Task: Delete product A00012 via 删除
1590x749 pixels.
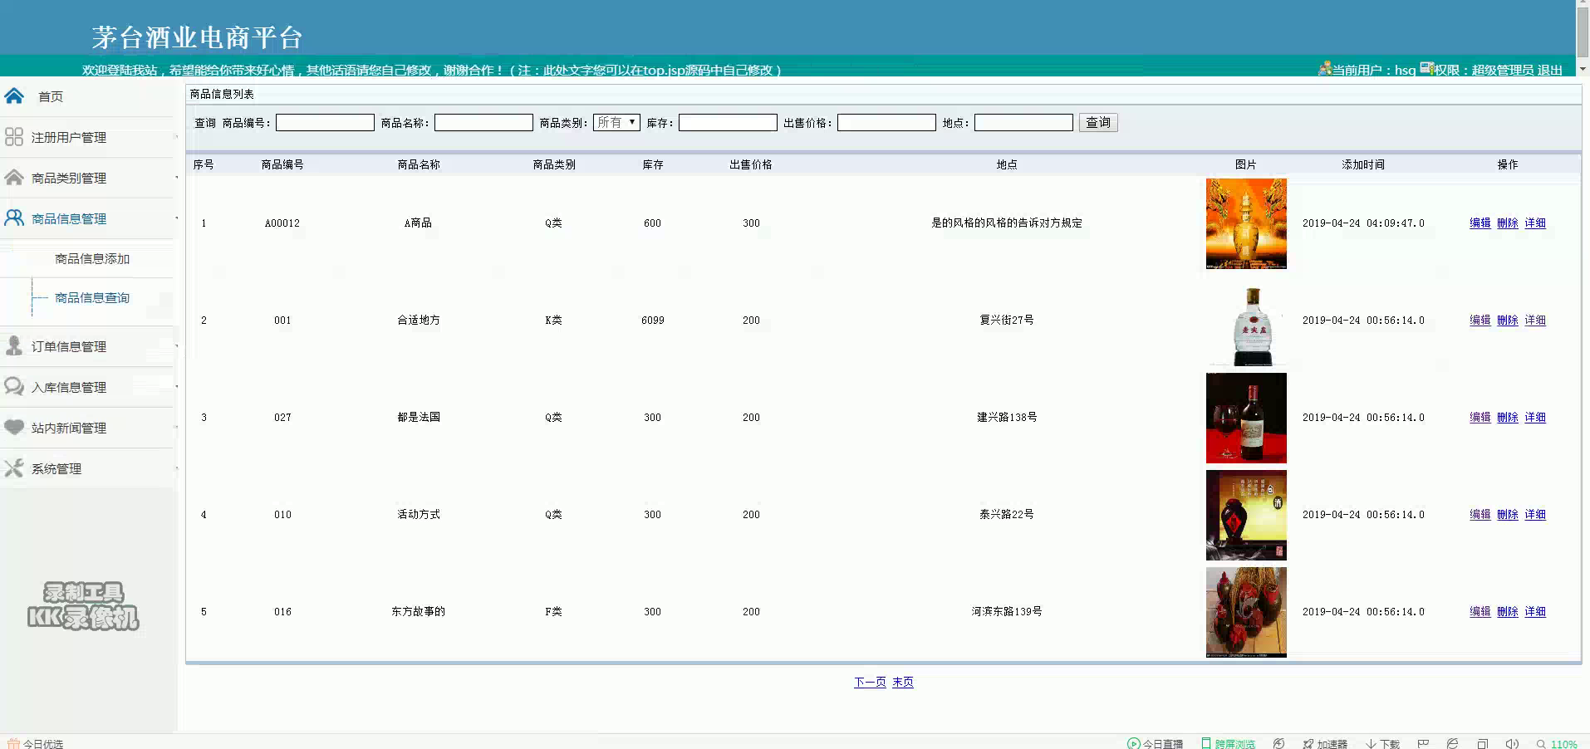Action: click(1508, 223)
